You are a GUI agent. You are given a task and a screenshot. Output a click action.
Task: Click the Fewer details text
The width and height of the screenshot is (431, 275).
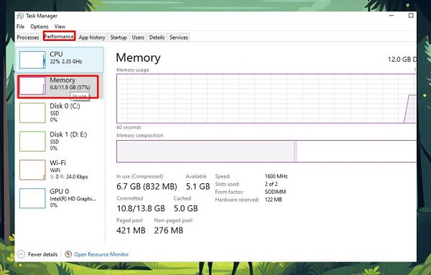coord(43,254)
